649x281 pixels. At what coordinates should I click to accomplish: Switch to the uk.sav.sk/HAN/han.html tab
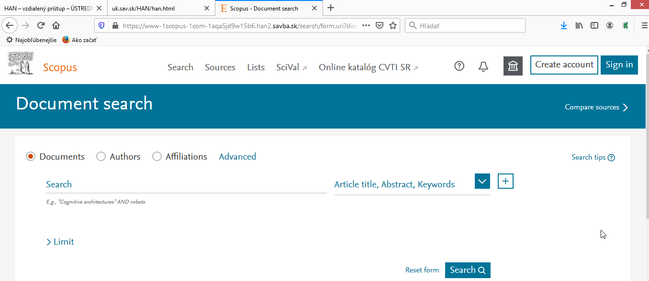(153, 8)
